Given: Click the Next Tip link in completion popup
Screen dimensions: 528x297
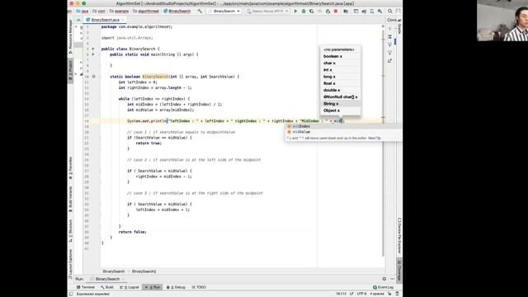Looking at the screenshot, I should (x=375, y=138).
